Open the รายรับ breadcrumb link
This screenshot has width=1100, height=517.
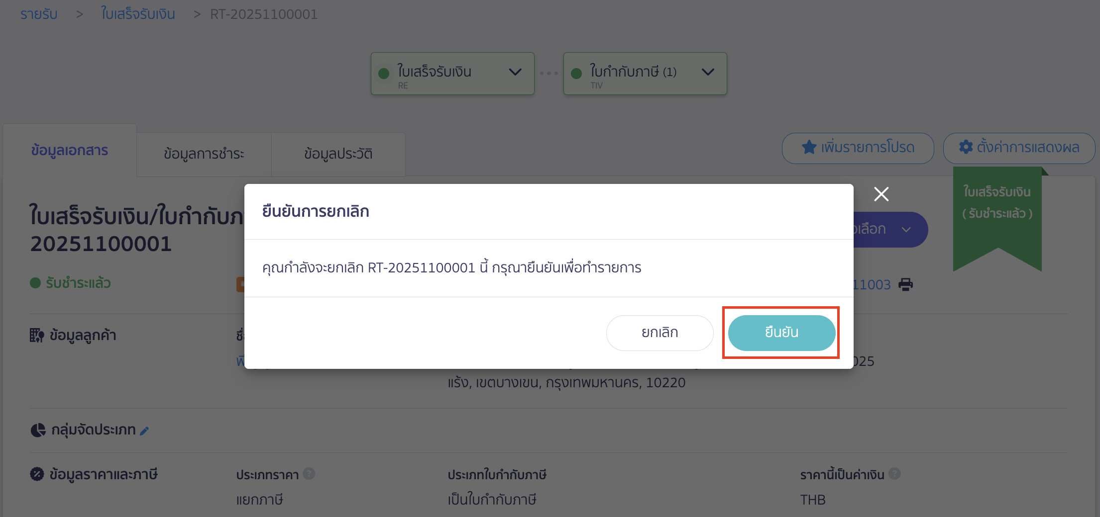38,13
